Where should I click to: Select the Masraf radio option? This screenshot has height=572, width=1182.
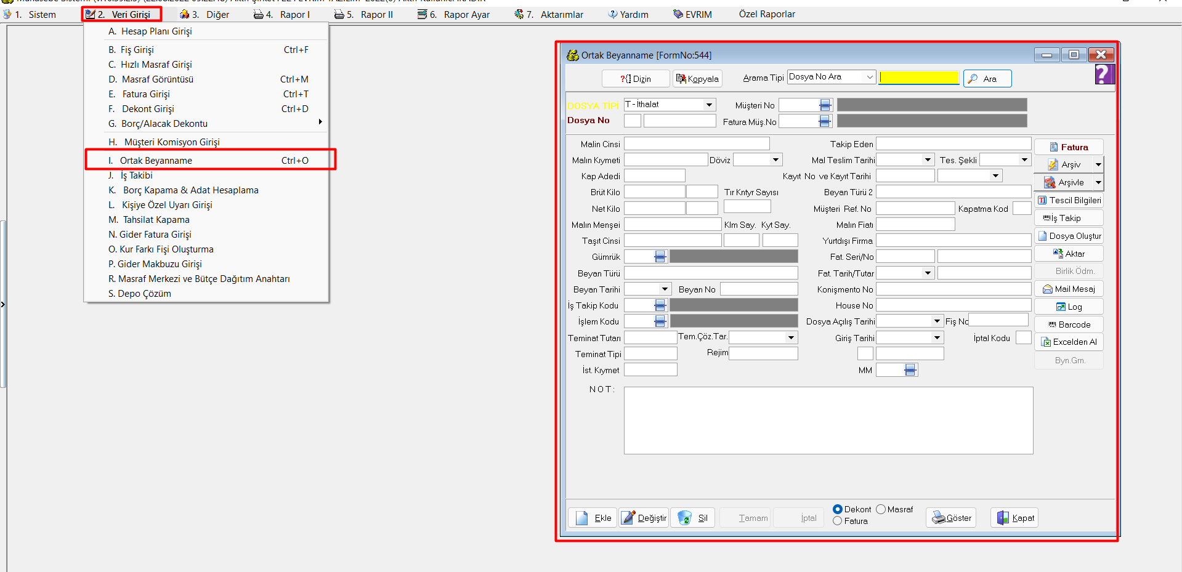pos(881,509)
